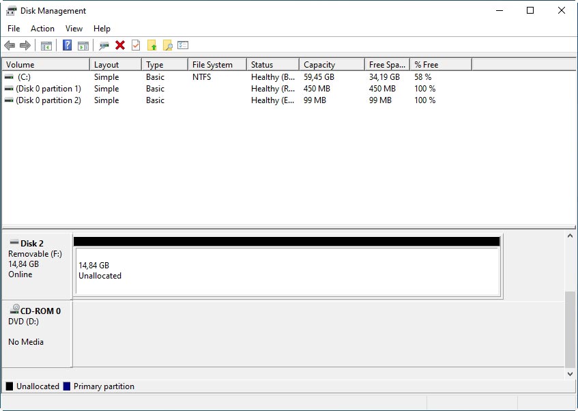Toggle the console tree pane icon
The height and width of the screenshot is (411, 578).
tap(46, 46)
